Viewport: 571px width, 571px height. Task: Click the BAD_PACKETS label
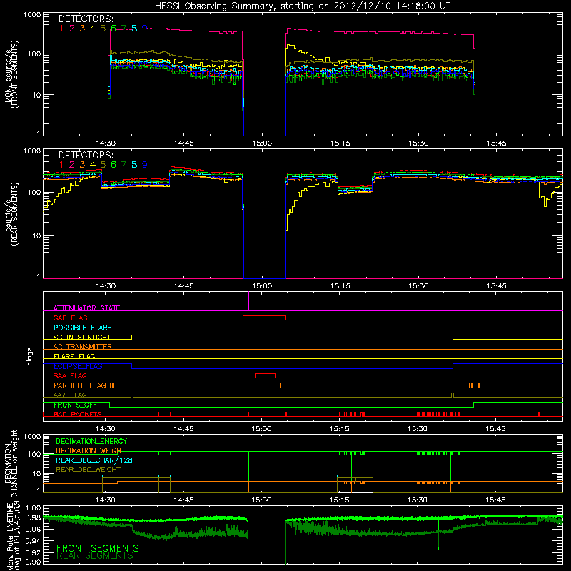[x=78, y=414]
